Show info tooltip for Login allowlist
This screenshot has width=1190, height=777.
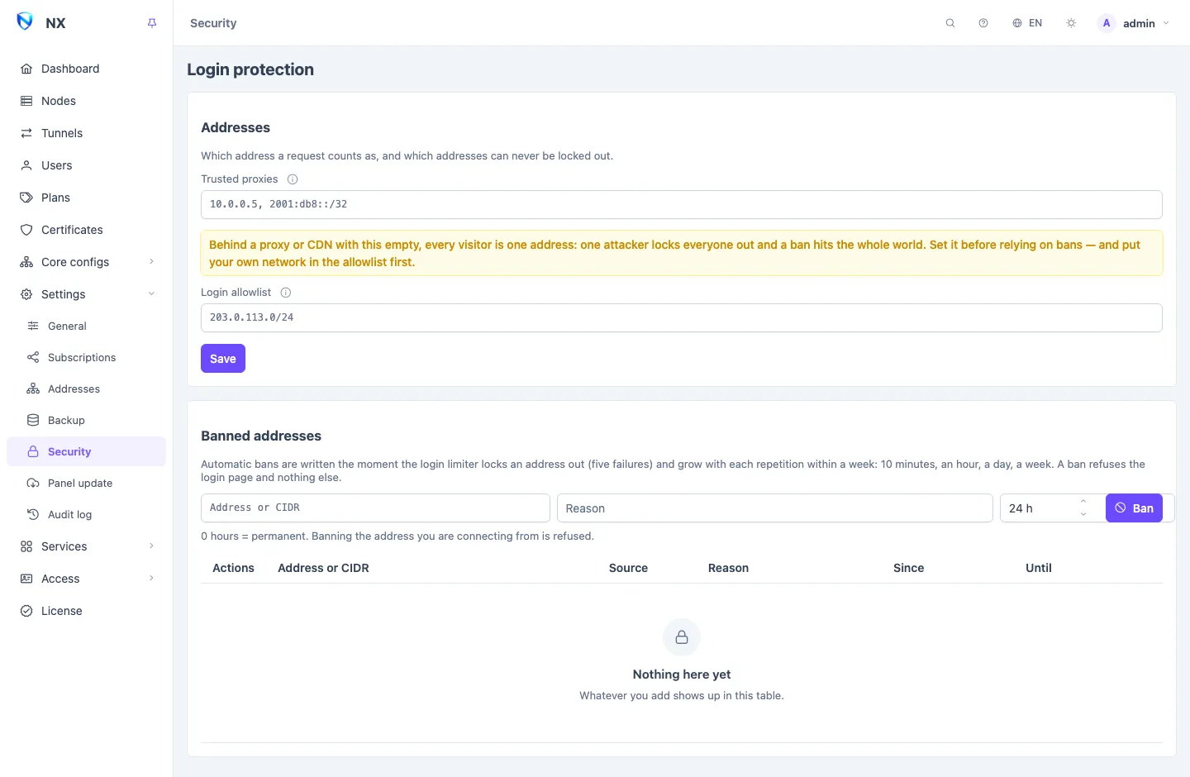[286, 293]
